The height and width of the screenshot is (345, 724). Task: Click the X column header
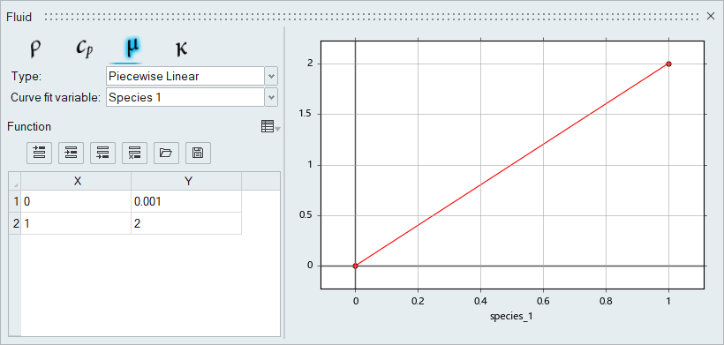pyautogui.click(x=76, y=181)
